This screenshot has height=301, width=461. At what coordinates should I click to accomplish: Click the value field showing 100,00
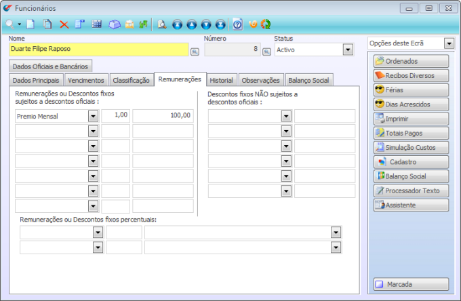click(x=163, y=116)
